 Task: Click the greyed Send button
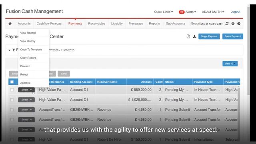click(64, 74)
